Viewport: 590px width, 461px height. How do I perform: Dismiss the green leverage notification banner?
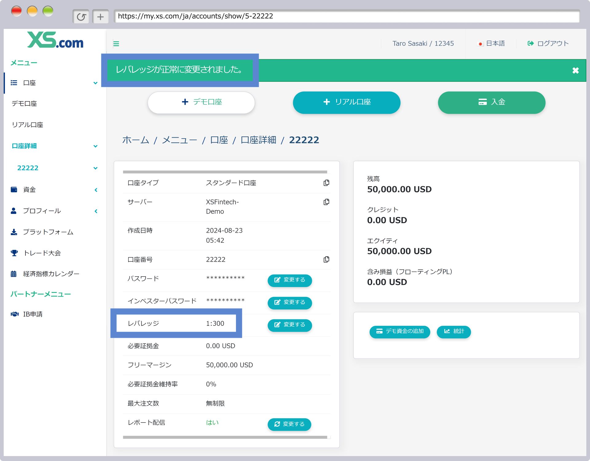[x=576, y=70]
